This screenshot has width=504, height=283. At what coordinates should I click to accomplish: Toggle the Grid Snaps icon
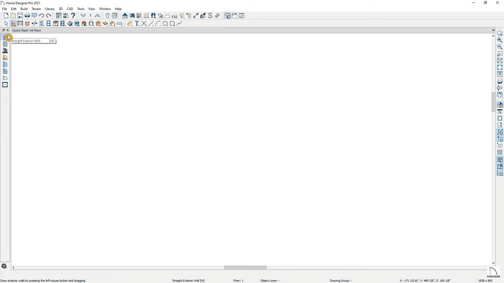500,160
